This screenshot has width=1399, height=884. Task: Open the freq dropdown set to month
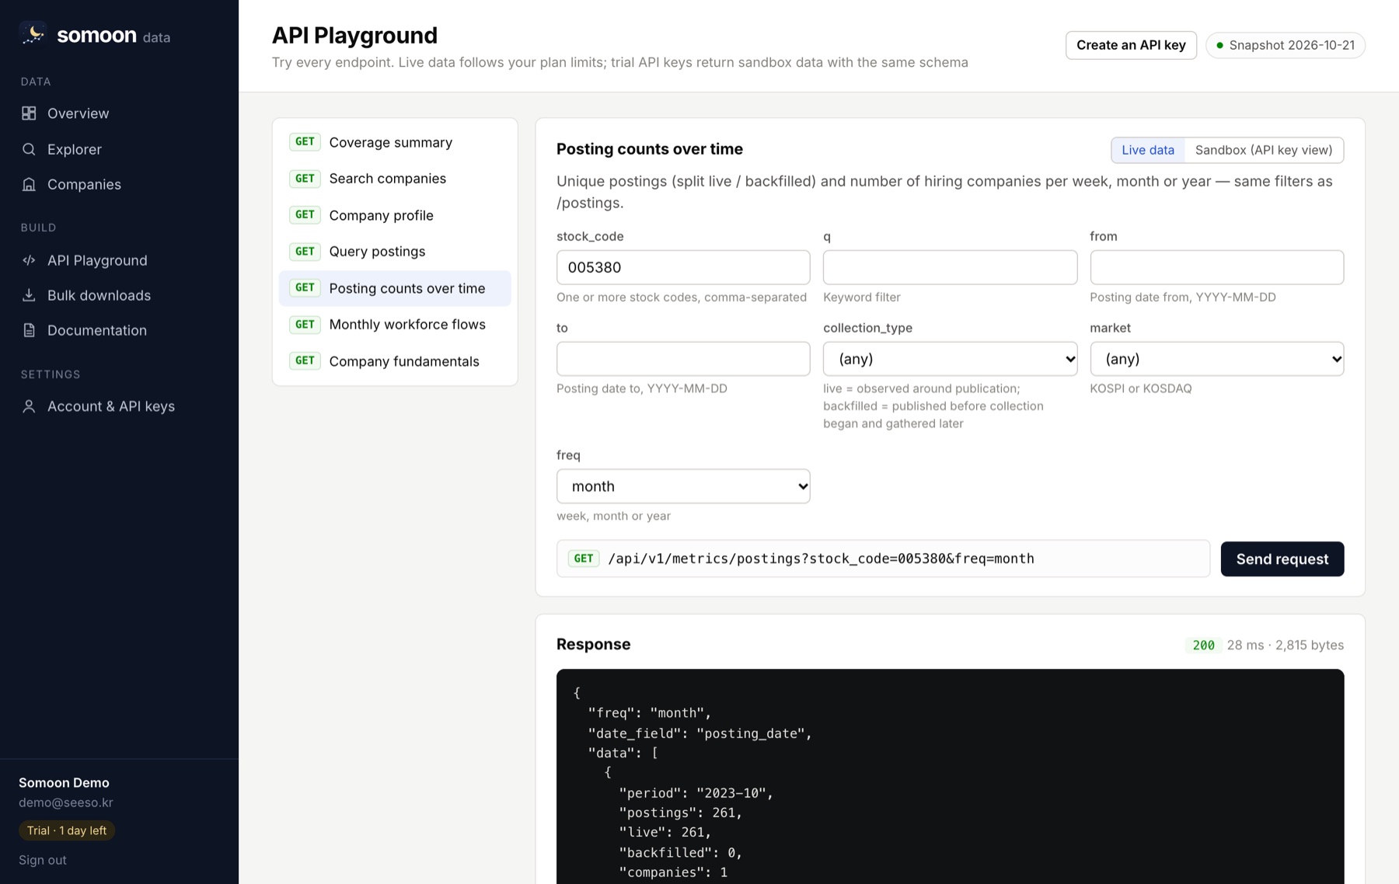683,486
